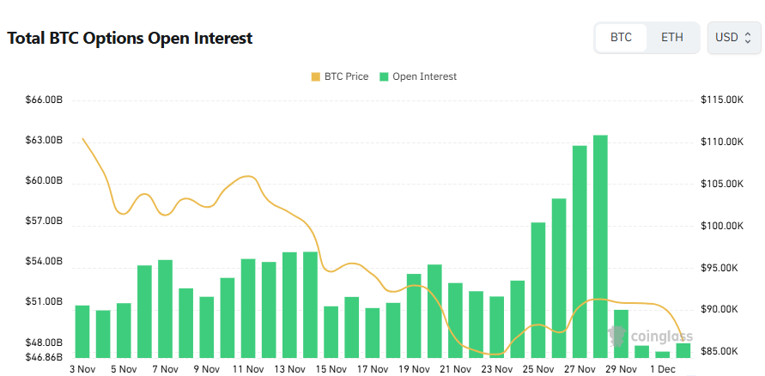This screenshot has width=765, height=376.
Task: Click the 15 Nov x-axis label
Action: tap(331, 369)
